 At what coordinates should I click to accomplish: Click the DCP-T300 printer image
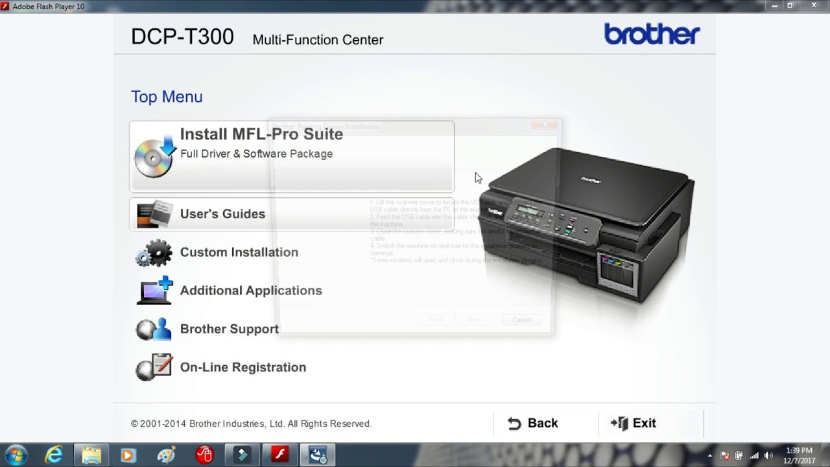click(587, 226)
